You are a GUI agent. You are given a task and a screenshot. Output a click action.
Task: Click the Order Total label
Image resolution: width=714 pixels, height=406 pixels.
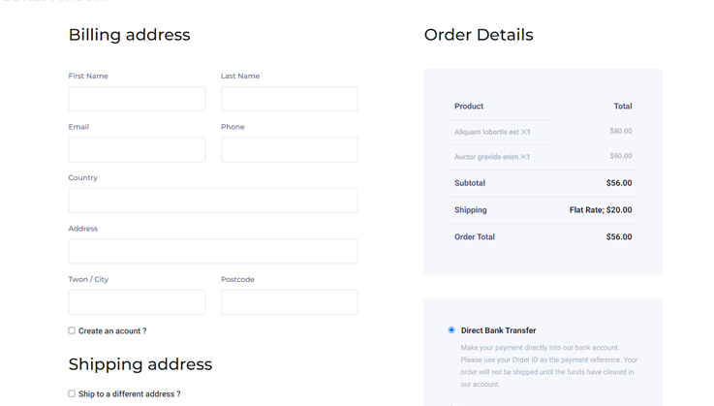coord(475,237)
